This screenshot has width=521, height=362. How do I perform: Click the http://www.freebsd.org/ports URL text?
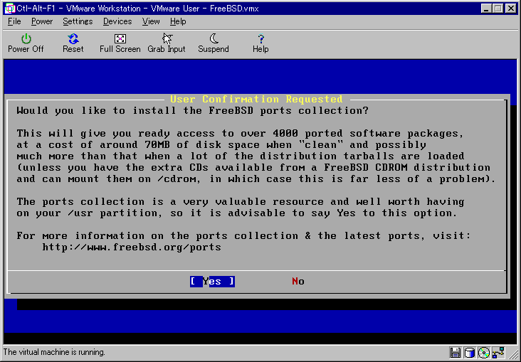point(132,247)
